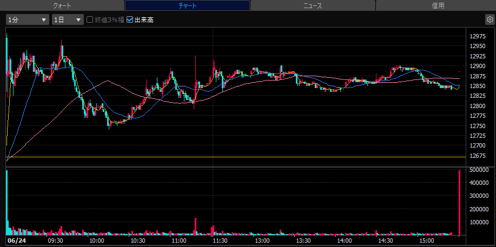This screenshot has height=247, width=496.
Task: Click the 10:30 time axis label
Action: pyautogui.click(x=137, y=241)
